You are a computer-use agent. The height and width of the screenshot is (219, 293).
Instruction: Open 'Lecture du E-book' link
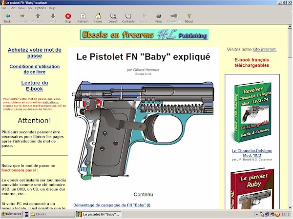35,86
